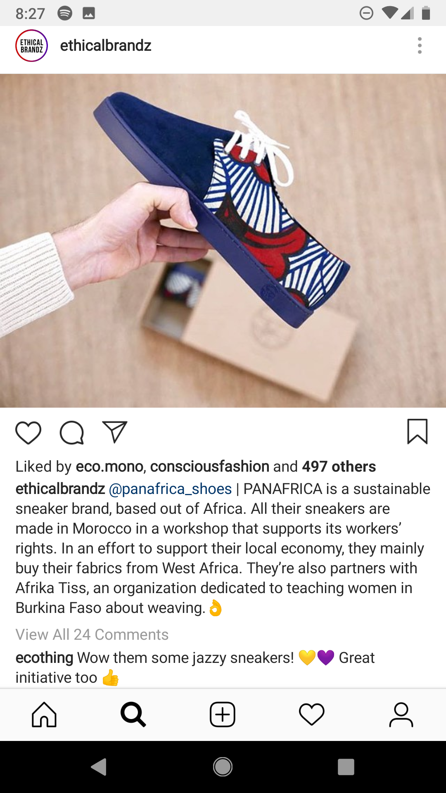
Task: Go to Home feed tab
Action: (x=44, y=715)
